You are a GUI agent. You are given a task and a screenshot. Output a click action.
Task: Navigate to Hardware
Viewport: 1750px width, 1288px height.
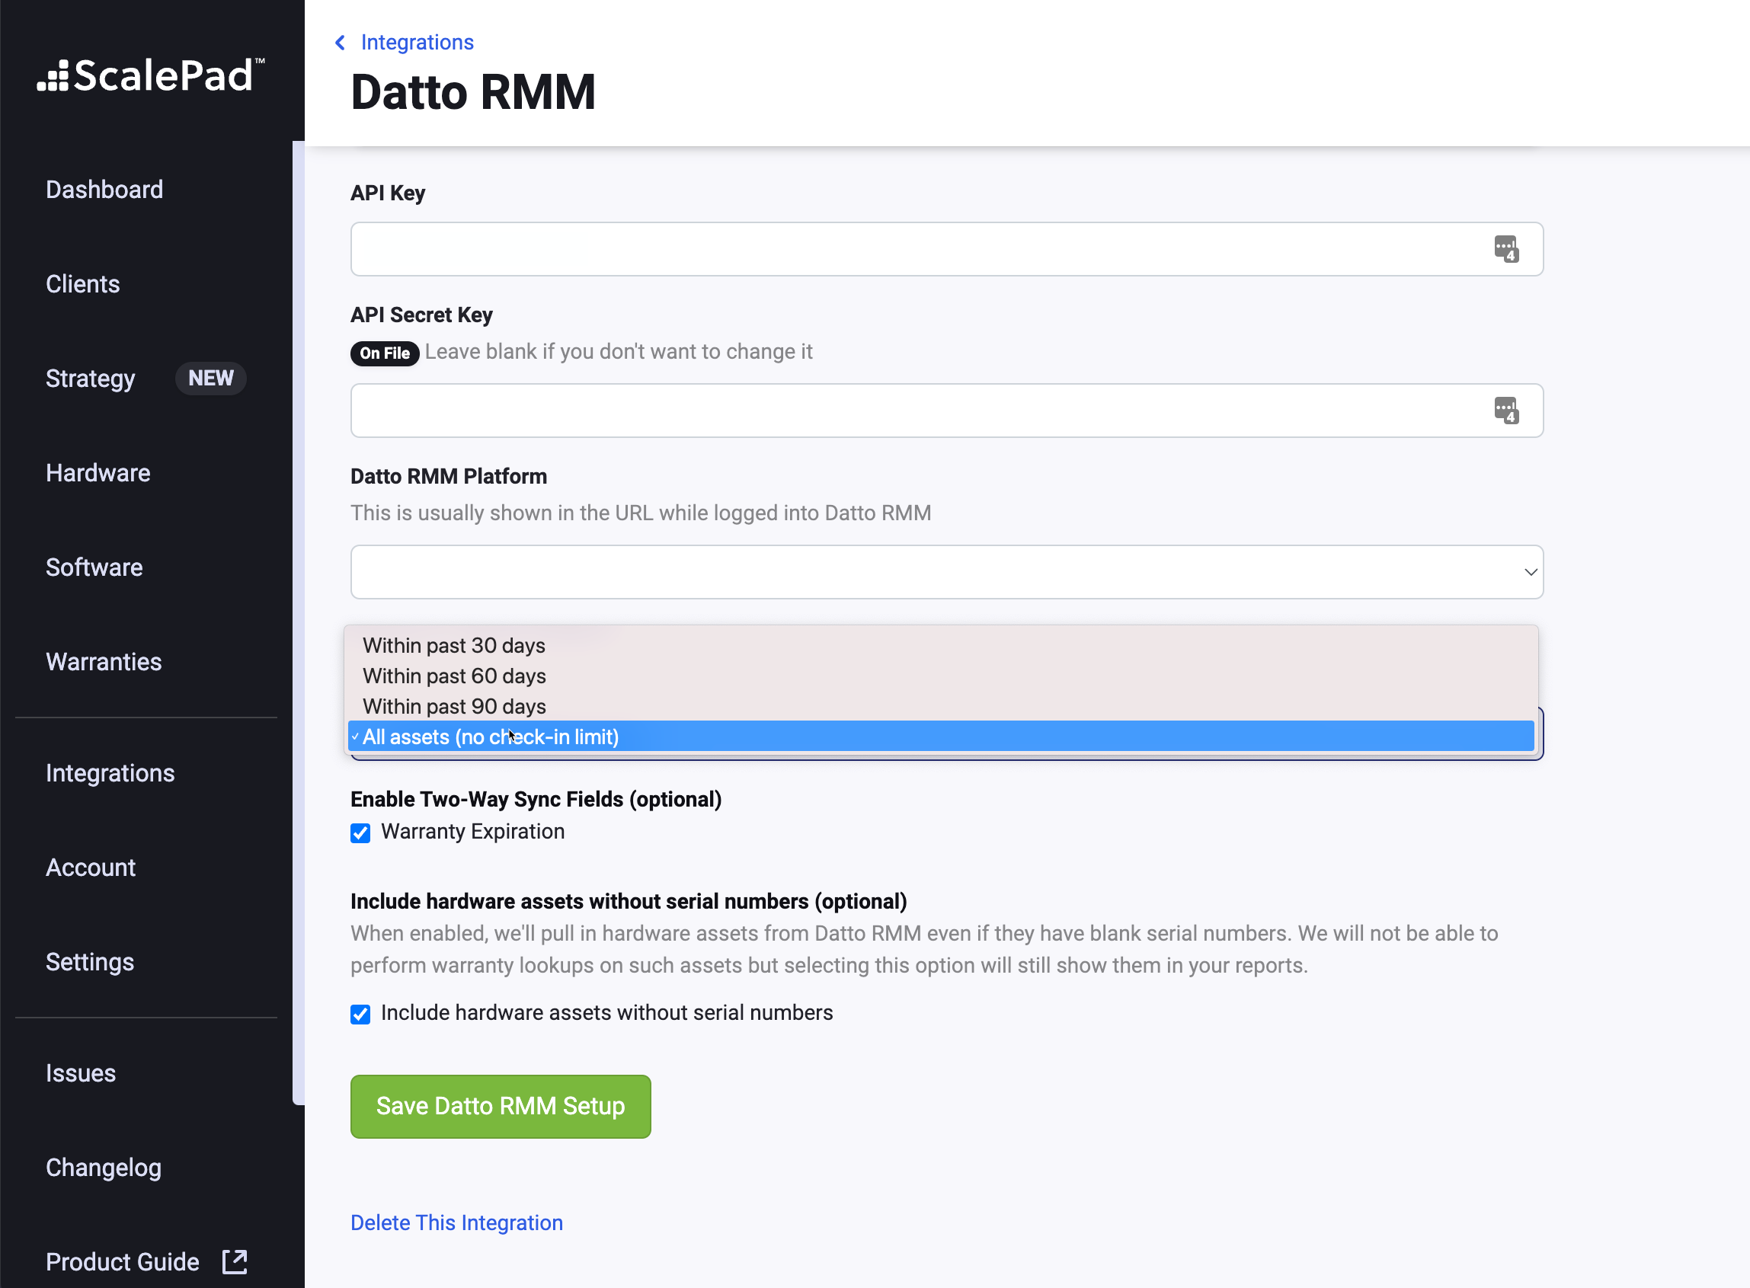pos(98,472)
